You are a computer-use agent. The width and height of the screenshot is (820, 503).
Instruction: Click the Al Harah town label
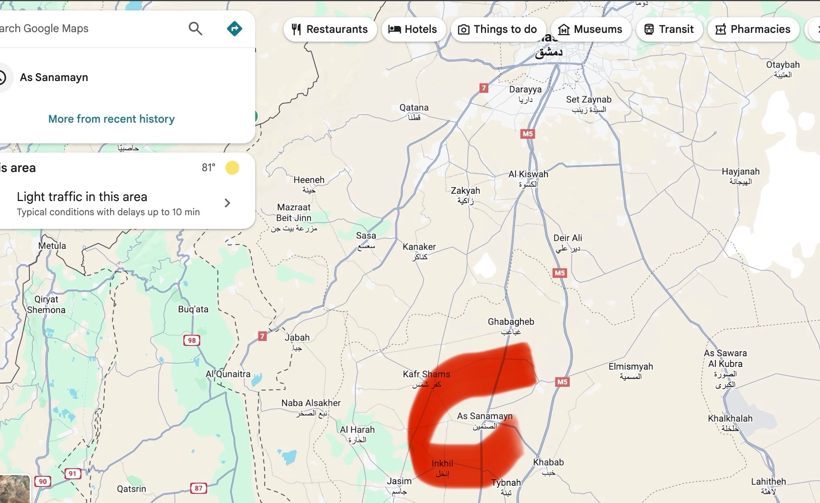(357, 435)
